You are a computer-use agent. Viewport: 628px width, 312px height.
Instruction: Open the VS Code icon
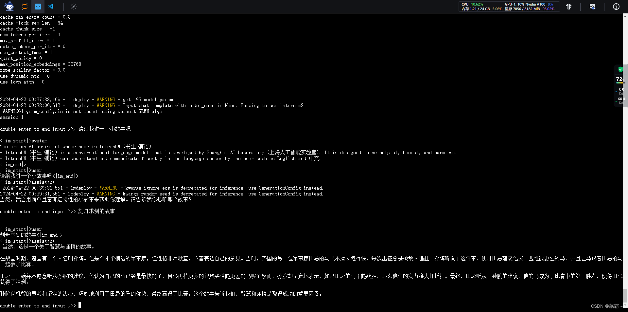[x=51, y=6]
